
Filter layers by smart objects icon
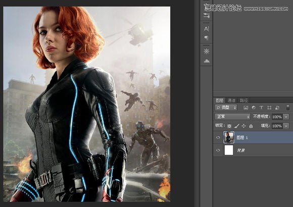click(x=277, y=108)
